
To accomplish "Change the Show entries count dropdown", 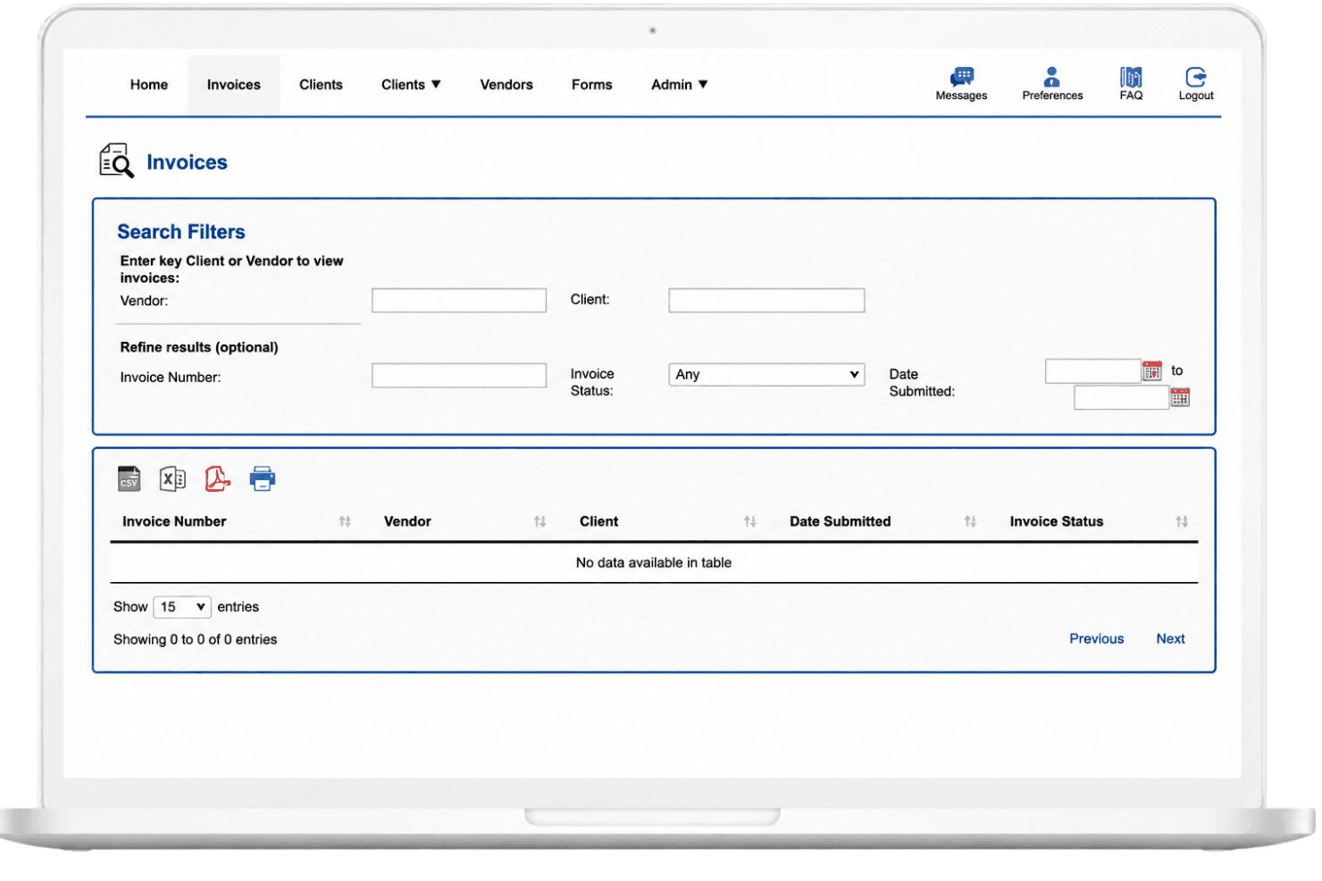I will [182, 607].
